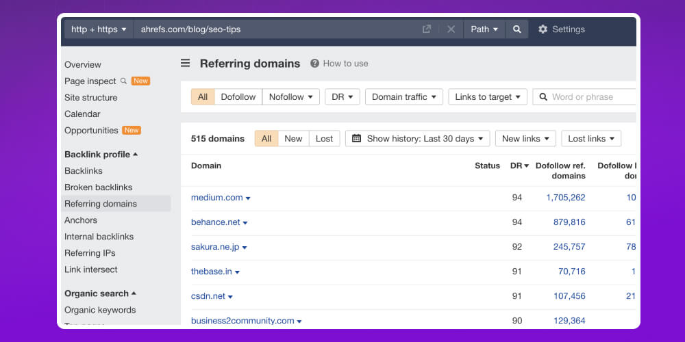Open Calendar in sidebar
The height and width of the screenshot is (342, 685).
[82, 114]
